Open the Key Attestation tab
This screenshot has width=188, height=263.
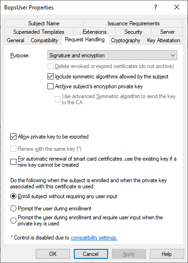164,40
